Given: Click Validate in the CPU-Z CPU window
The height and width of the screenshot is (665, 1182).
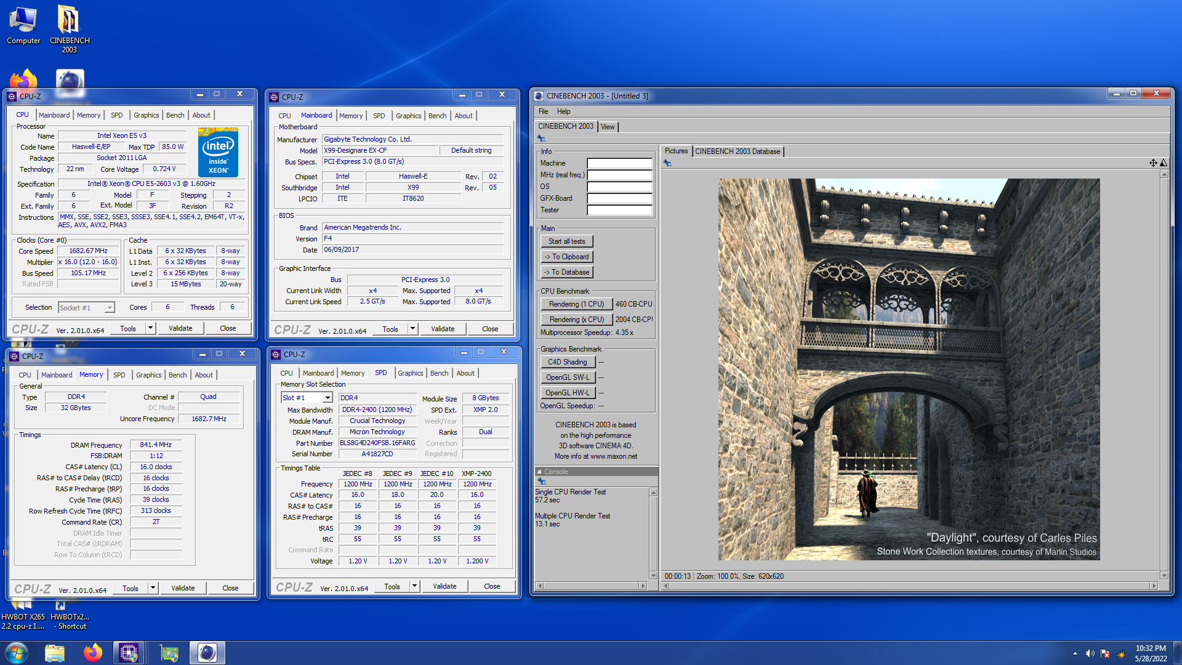Looking at the screenshot, I should tap(180, 328).
